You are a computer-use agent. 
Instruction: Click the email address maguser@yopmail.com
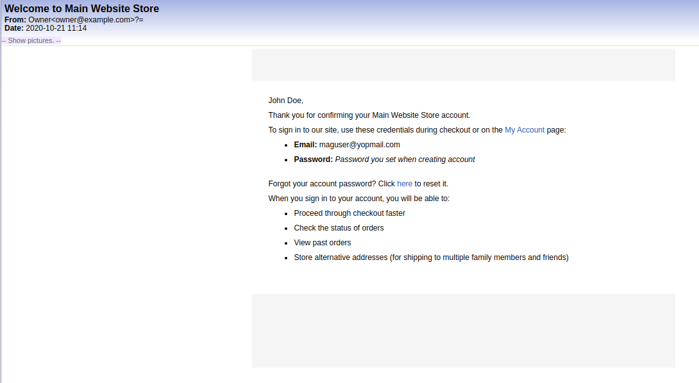pos(359,145)
